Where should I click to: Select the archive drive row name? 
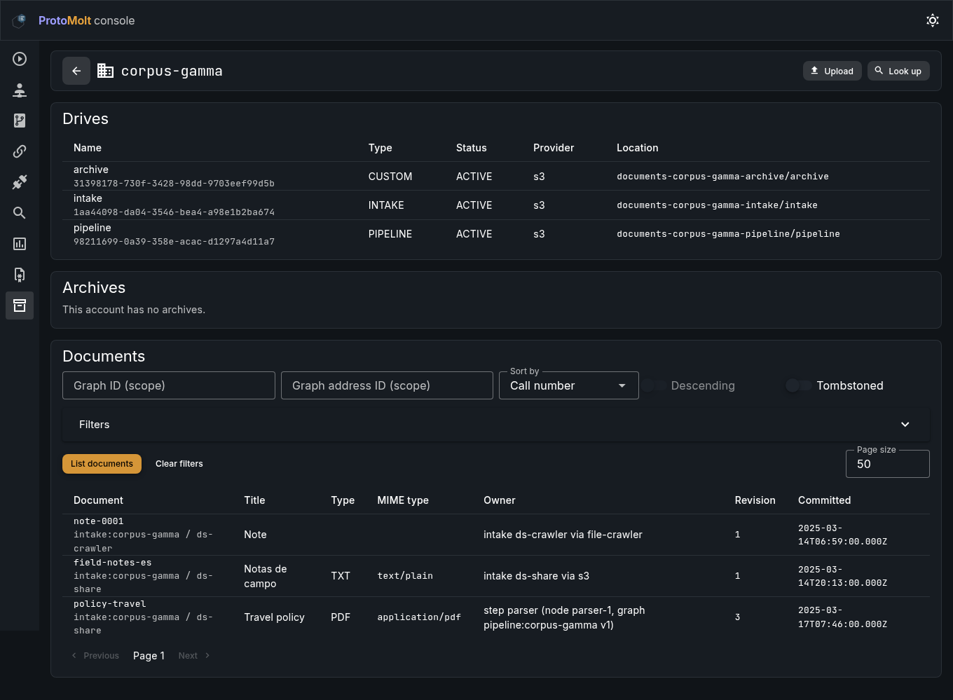coord(91,170)
